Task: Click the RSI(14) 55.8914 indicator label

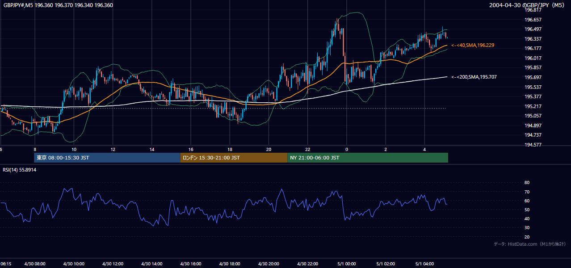Action: pyautogui.click(x=20, y=170)
